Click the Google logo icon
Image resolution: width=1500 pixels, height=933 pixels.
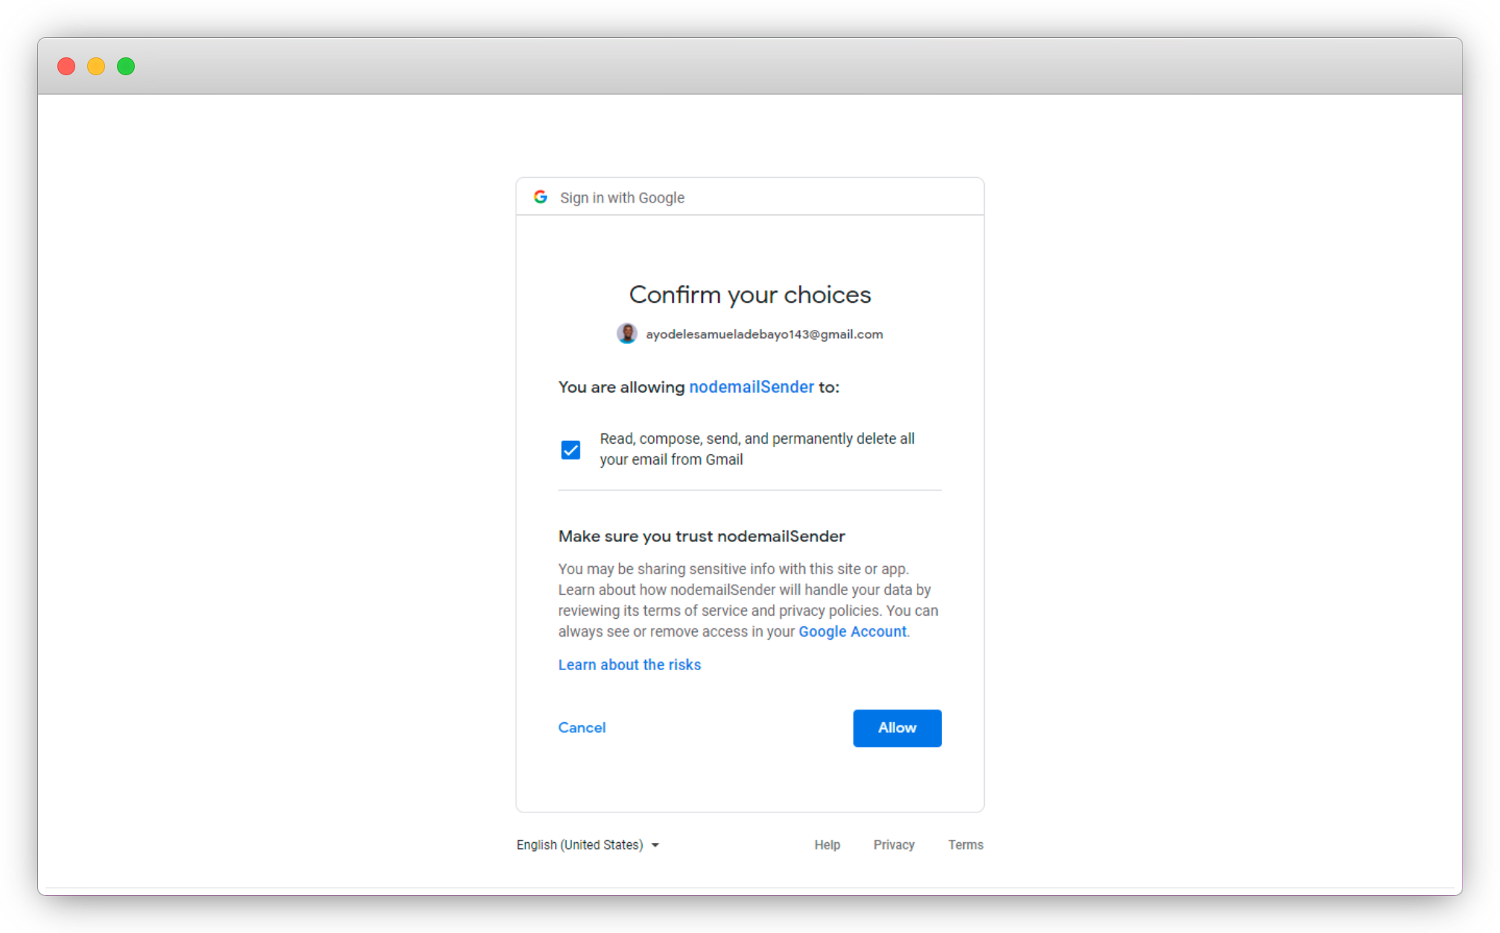click(541, 197)
